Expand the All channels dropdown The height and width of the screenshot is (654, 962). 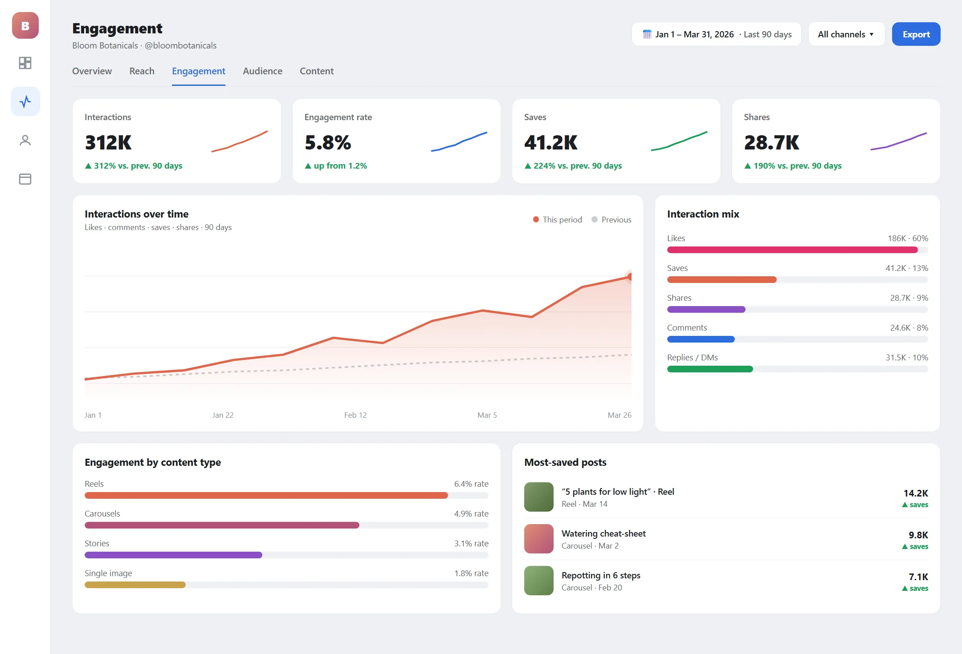coord(846,34)
